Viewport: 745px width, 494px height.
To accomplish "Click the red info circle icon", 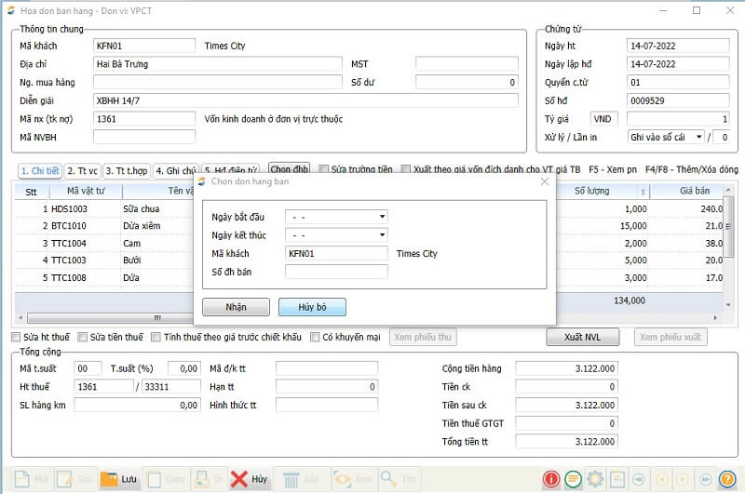I will [551, 479].
